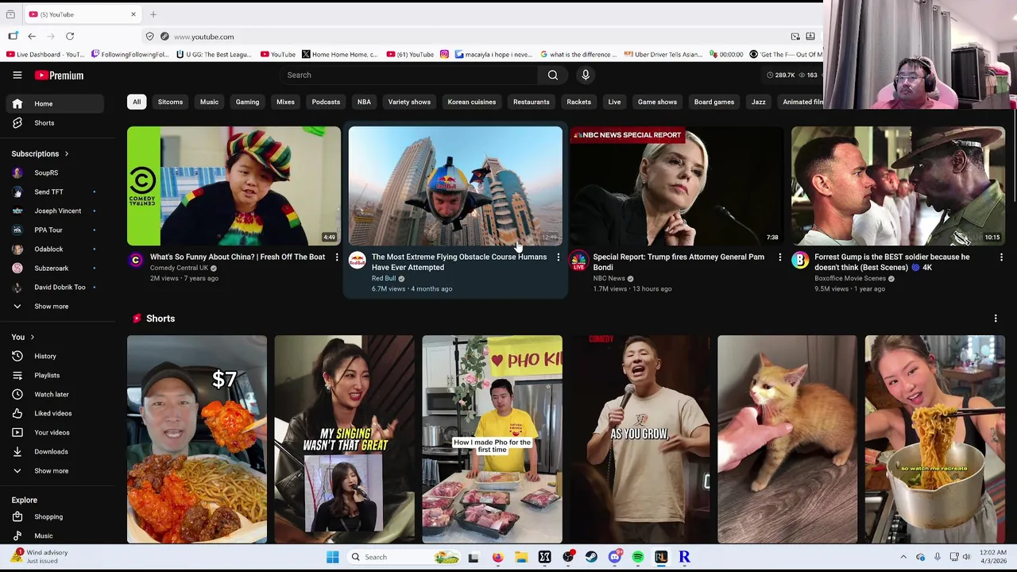Click the YouTube Premium logo
The image size is (1017, 572).
[x=59, y=75]
